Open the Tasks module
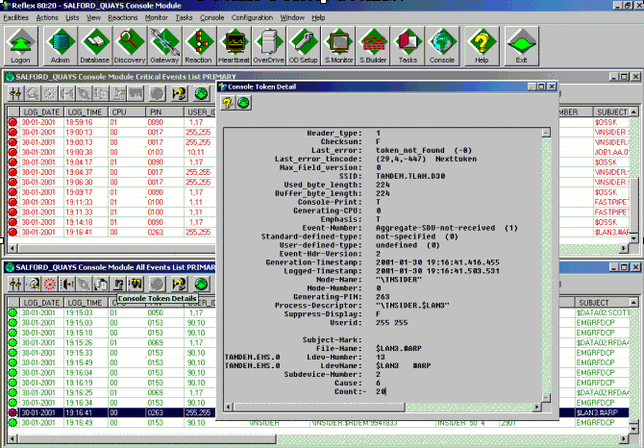644x448 pixels. 408,45
